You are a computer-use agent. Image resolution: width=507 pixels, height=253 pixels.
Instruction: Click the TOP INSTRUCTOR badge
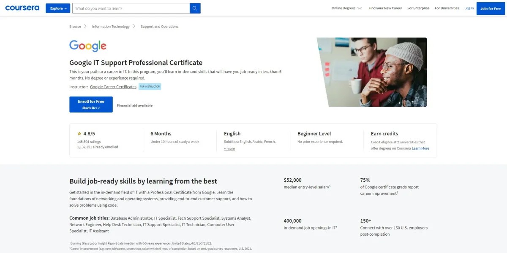click(150, 86)
